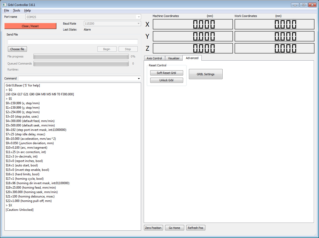Click the Machine Coordinates Z display

click(x=193, y=48)
